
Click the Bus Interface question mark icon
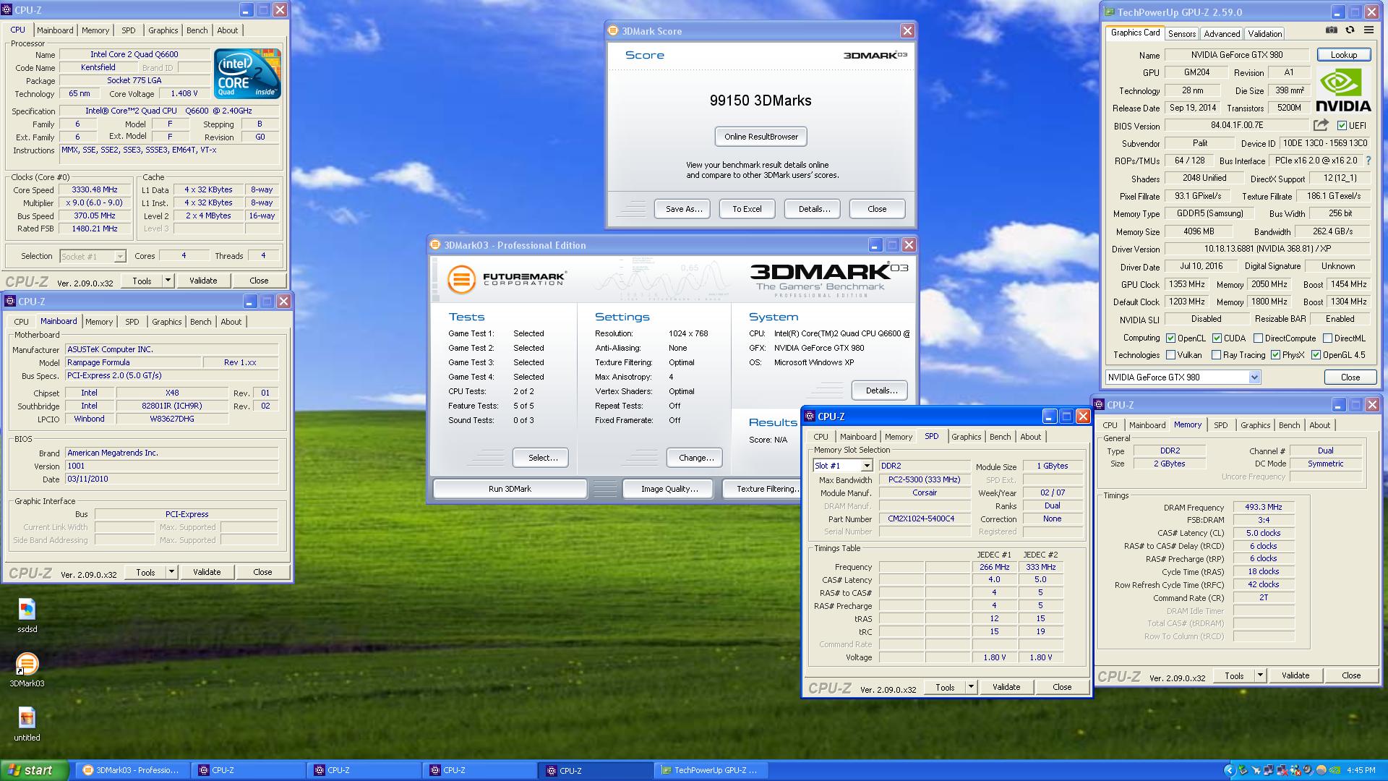(x=1368, y=161)
